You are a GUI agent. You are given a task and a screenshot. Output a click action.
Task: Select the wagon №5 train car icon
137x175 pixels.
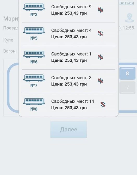[x=34, y=31]
